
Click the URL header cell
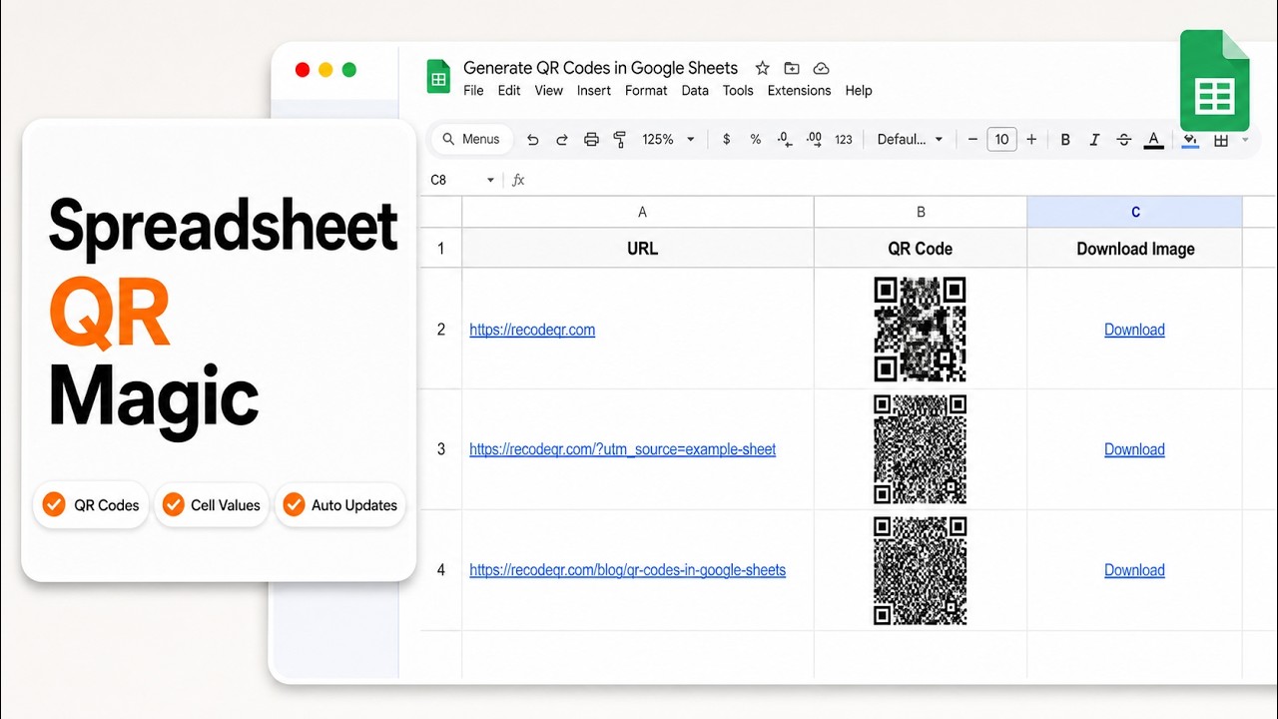638,249
